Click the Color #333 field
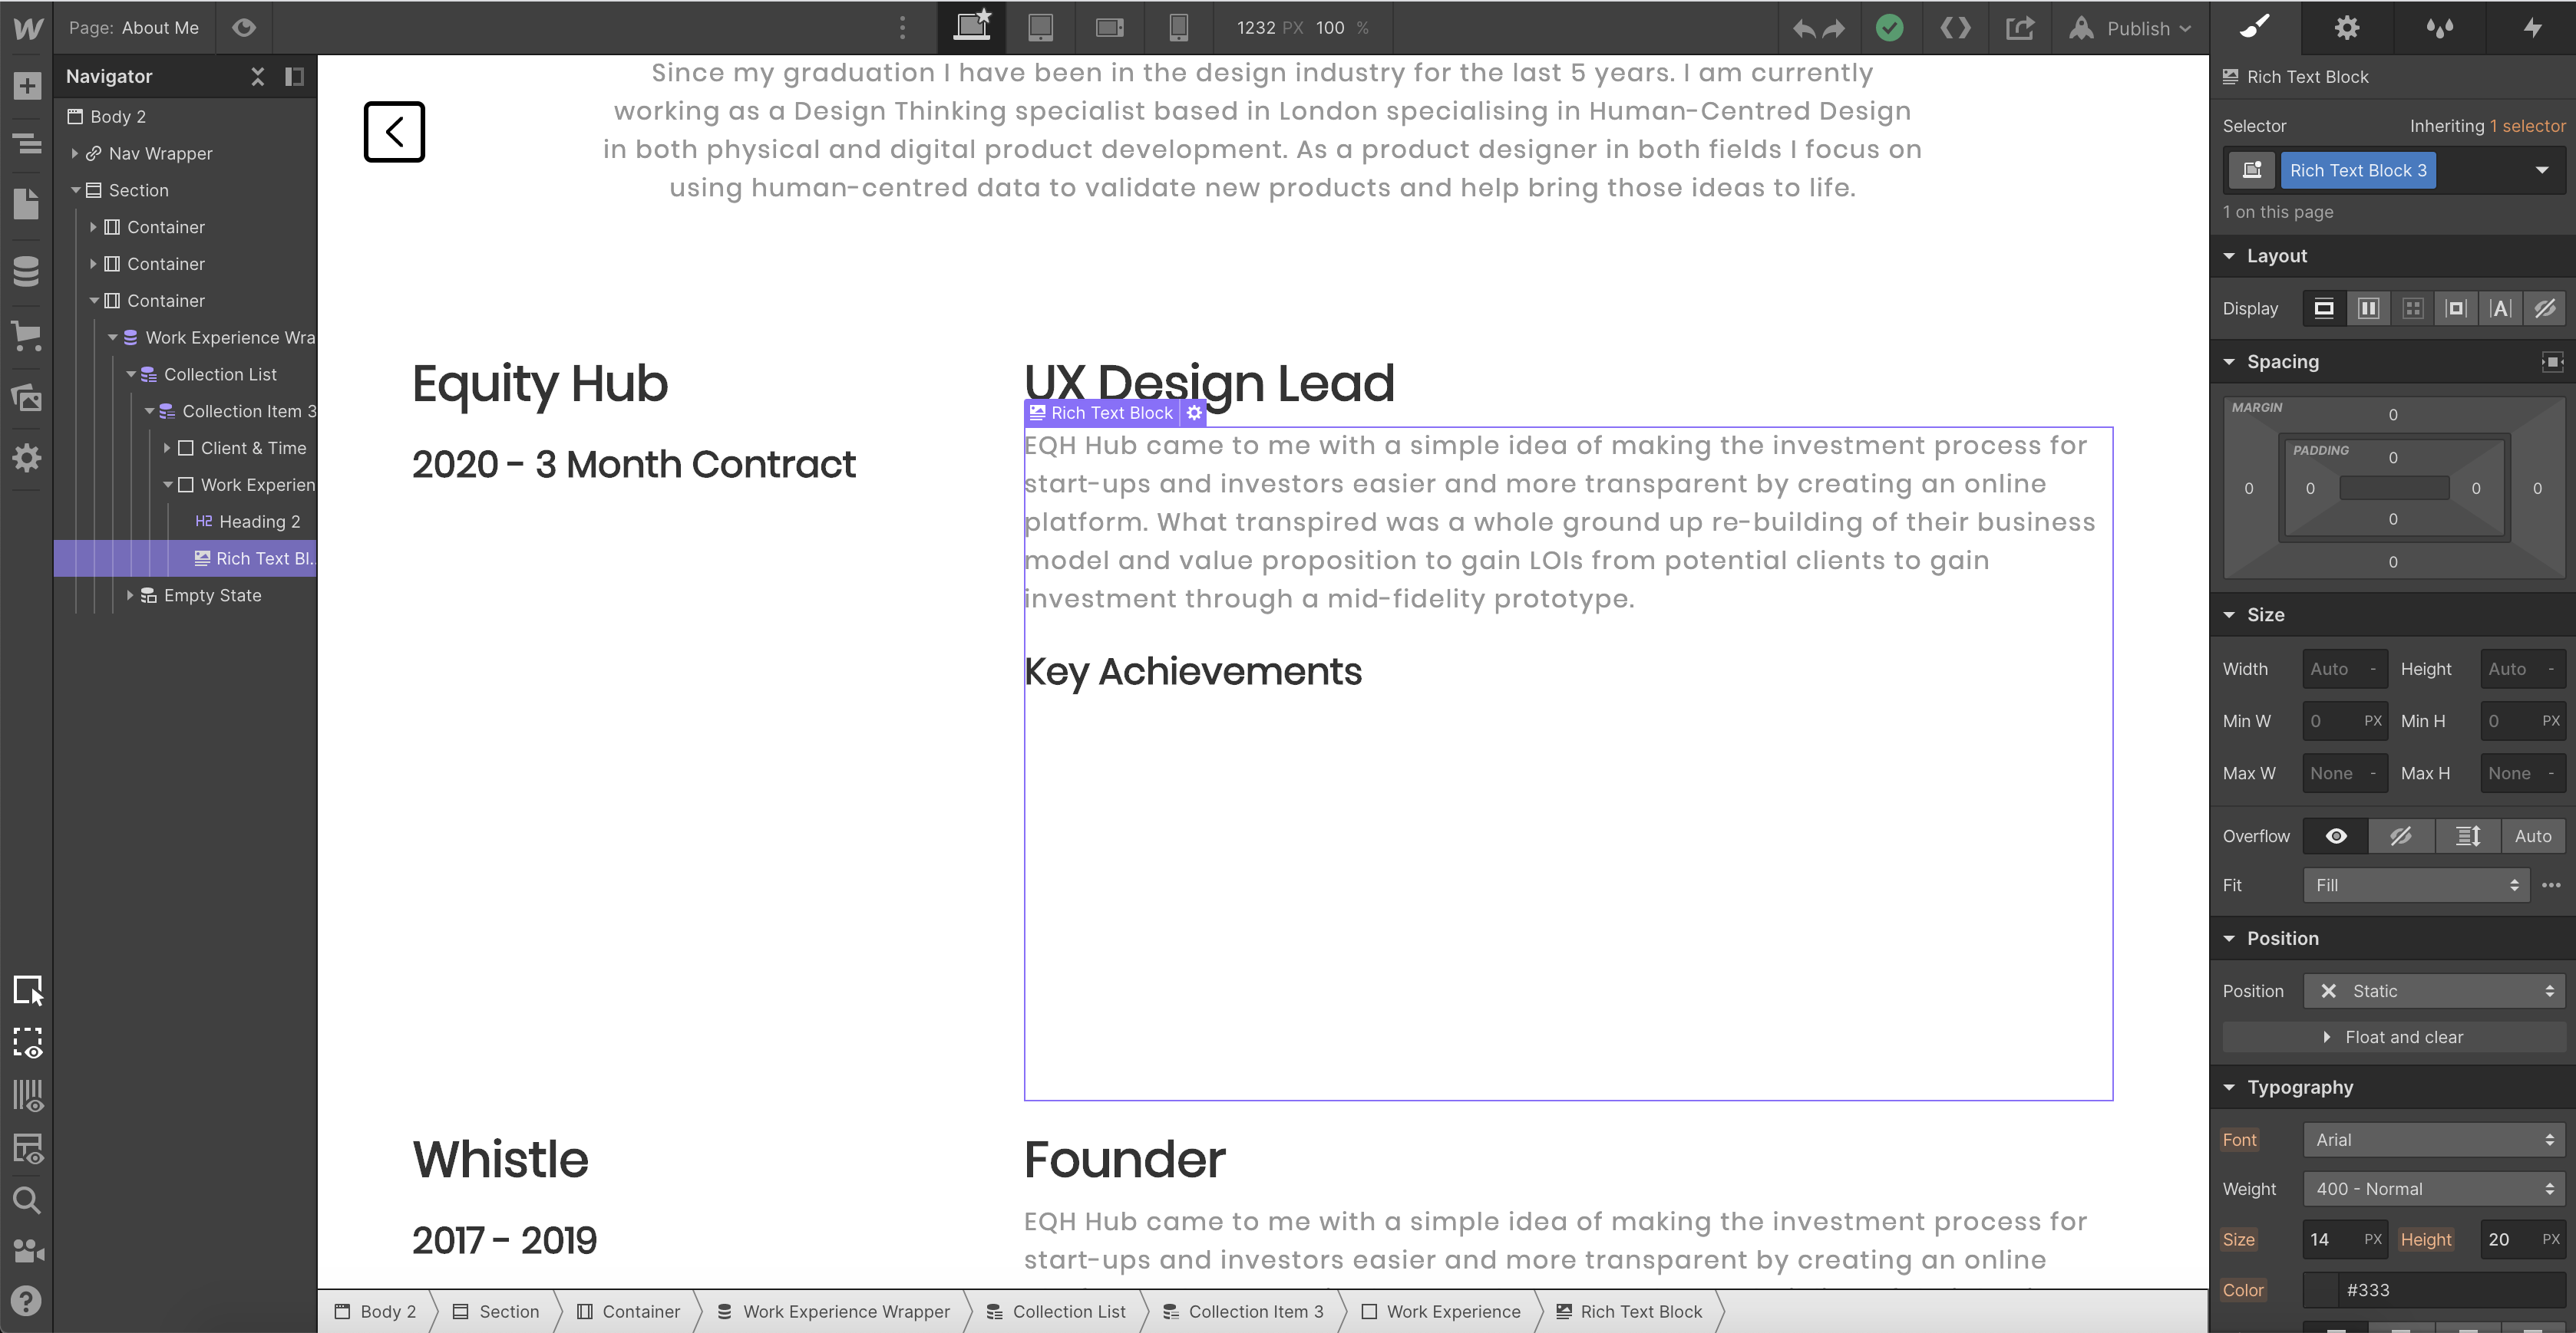The image size is (2576, 1333). tap(2434, 1290)
